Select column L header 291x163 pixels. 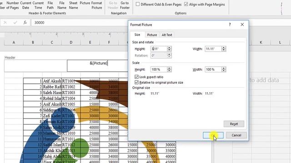click(x=280, y=42)
